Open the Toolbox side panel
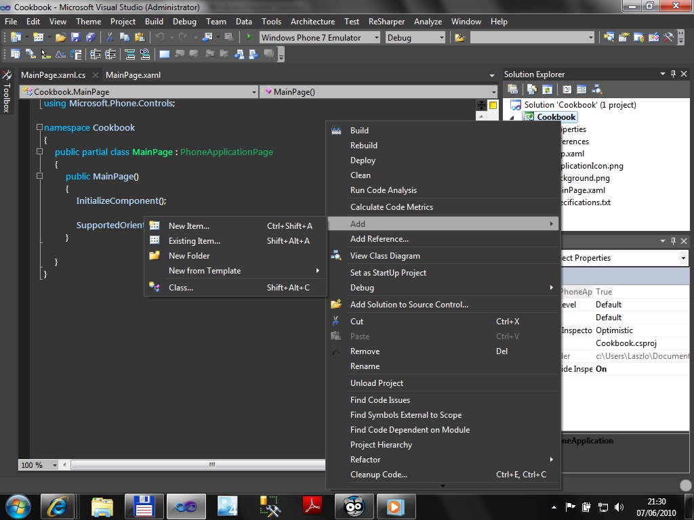Image resolution: width=694 pixels, height=520 pixels. click(7, 91)
